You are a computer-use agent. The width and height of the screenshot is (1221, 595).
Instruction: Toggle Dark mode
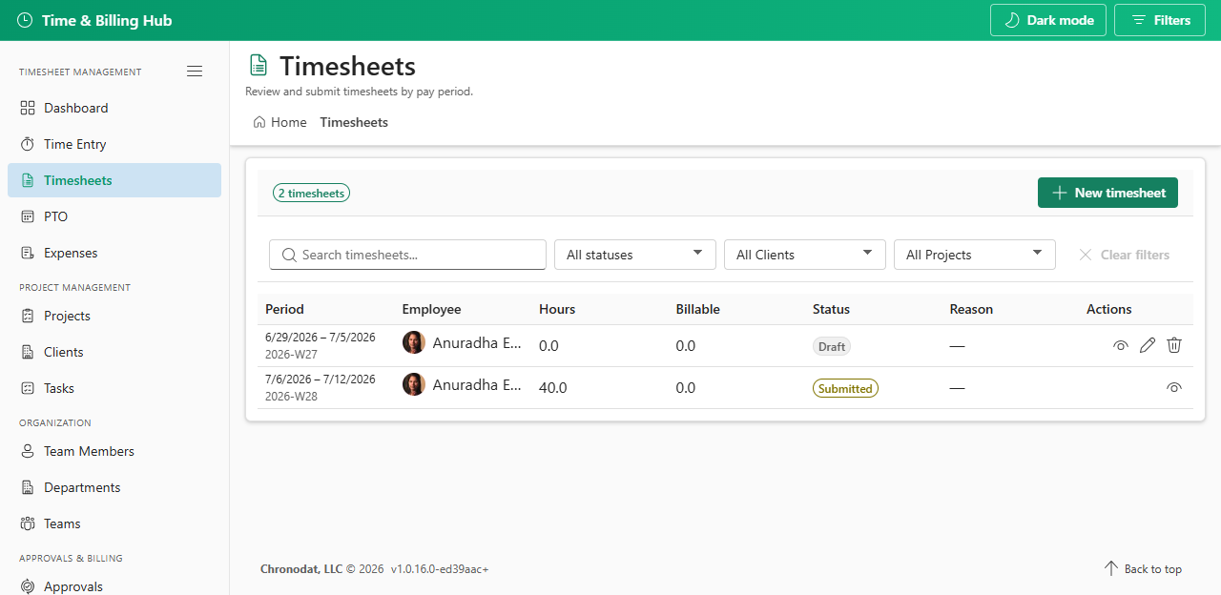[x=1048, y=20]
